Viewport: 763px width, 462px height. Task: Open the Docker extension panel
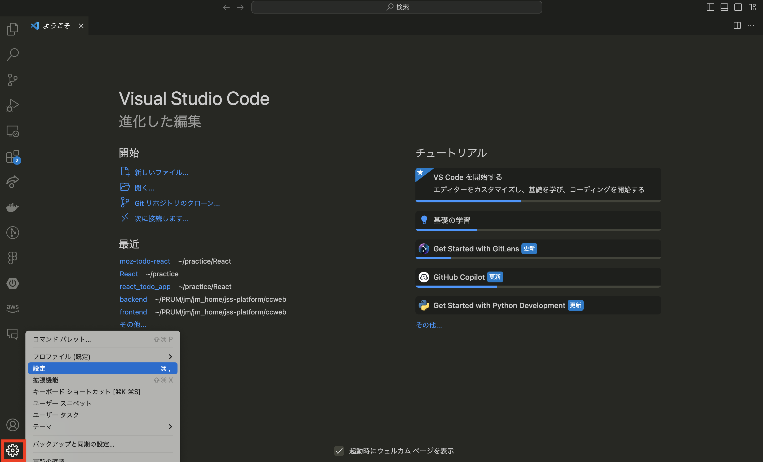coord(12,207)
